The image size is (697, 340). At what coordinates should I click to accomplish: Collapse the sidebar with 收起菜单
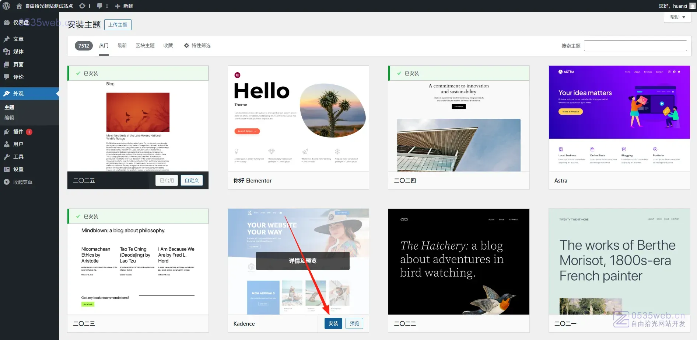coord(22,182)
